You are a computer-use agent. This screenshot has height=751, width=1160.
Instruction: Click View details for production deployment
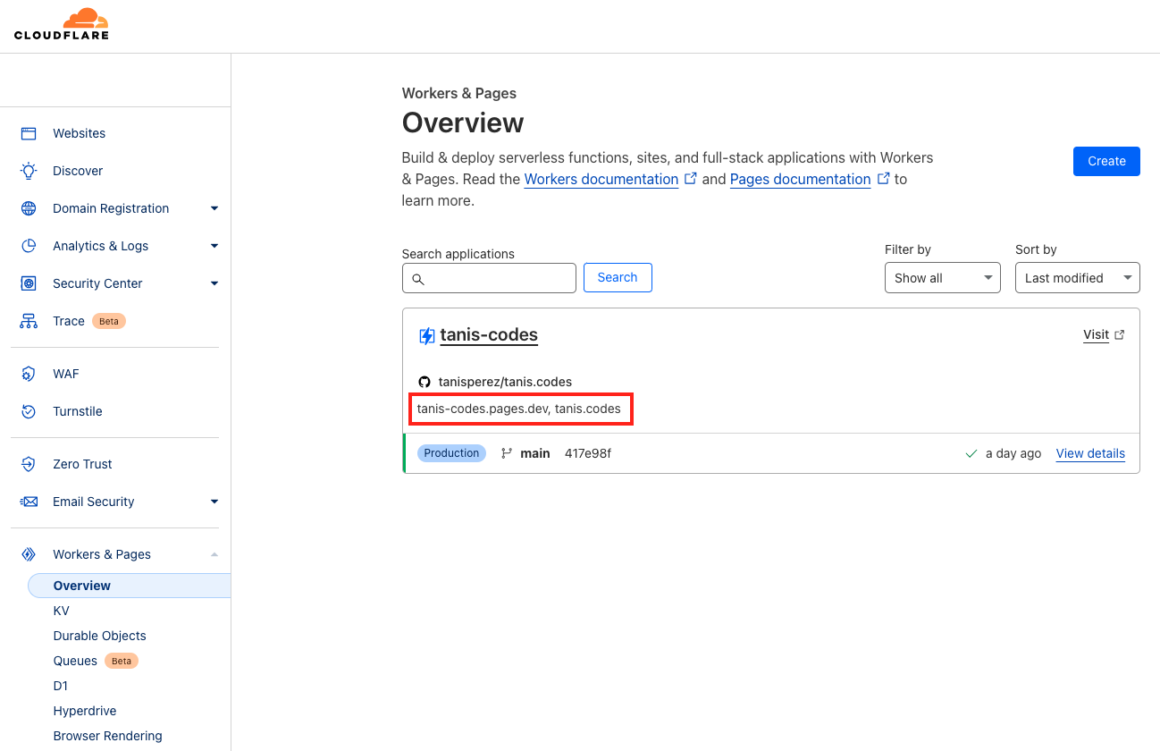1089,453
